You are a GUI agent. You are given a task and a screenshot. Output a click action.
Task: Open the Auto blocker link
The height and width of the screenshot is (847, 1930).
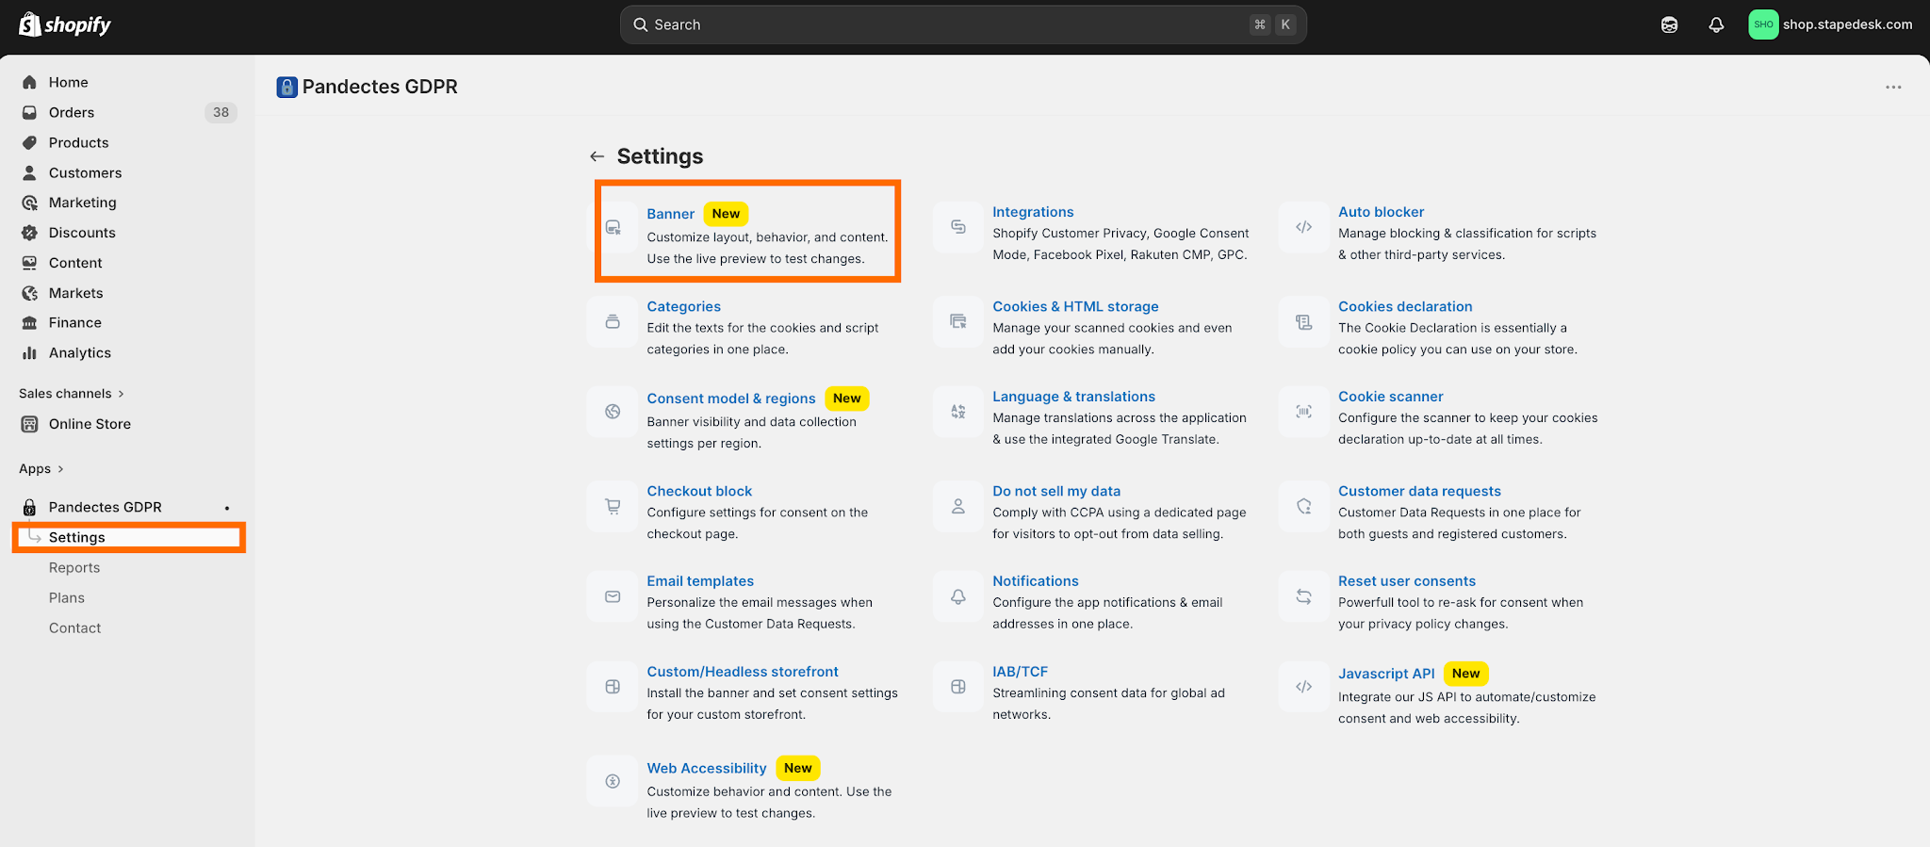(x=1381, y=212)
